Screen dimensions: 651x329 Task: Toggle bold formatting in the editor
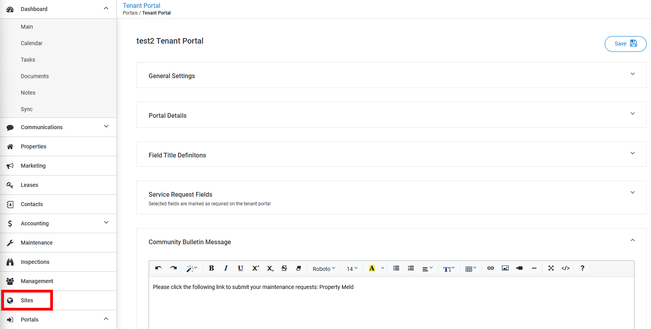tap(211, 268)
